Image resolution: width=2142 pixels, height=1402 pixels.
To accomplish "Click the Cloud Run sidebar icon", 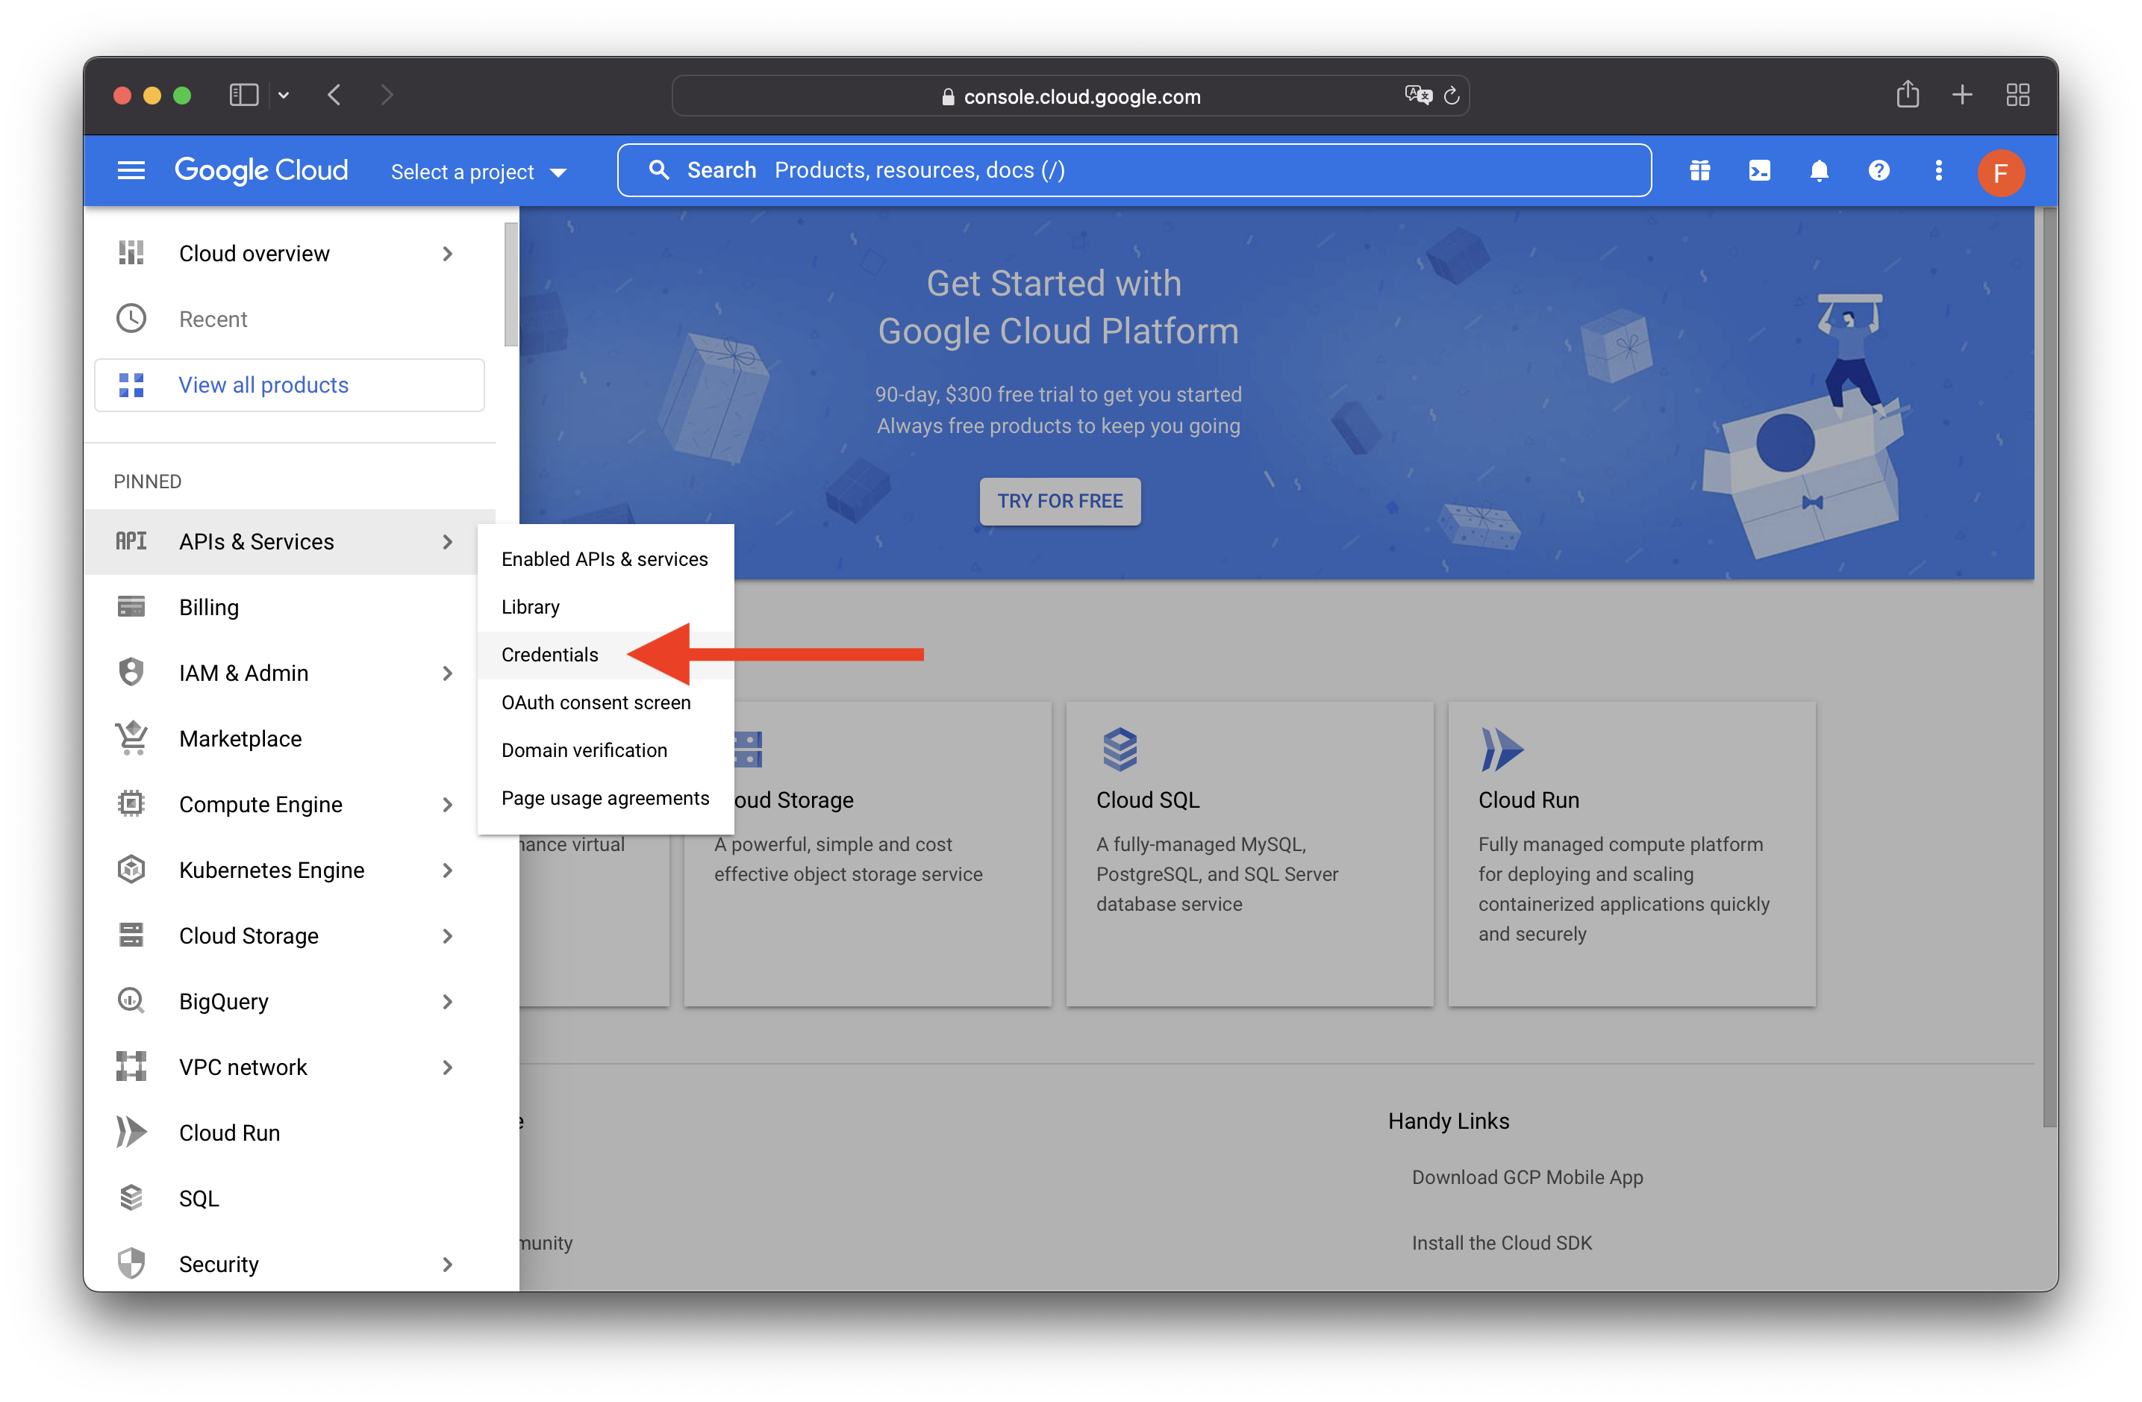I will click(x=131, y=1132).
